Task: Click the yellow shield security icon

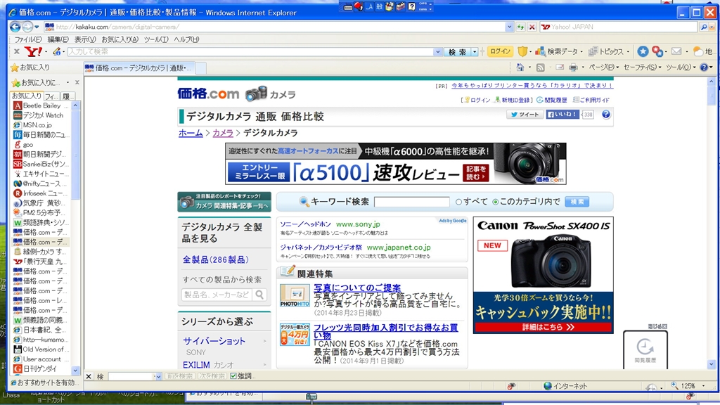Action: [x=522, y=52]
